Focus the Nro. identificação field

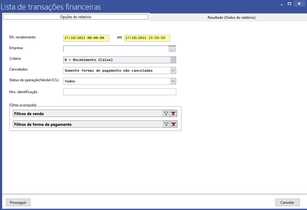pos(120,92)
